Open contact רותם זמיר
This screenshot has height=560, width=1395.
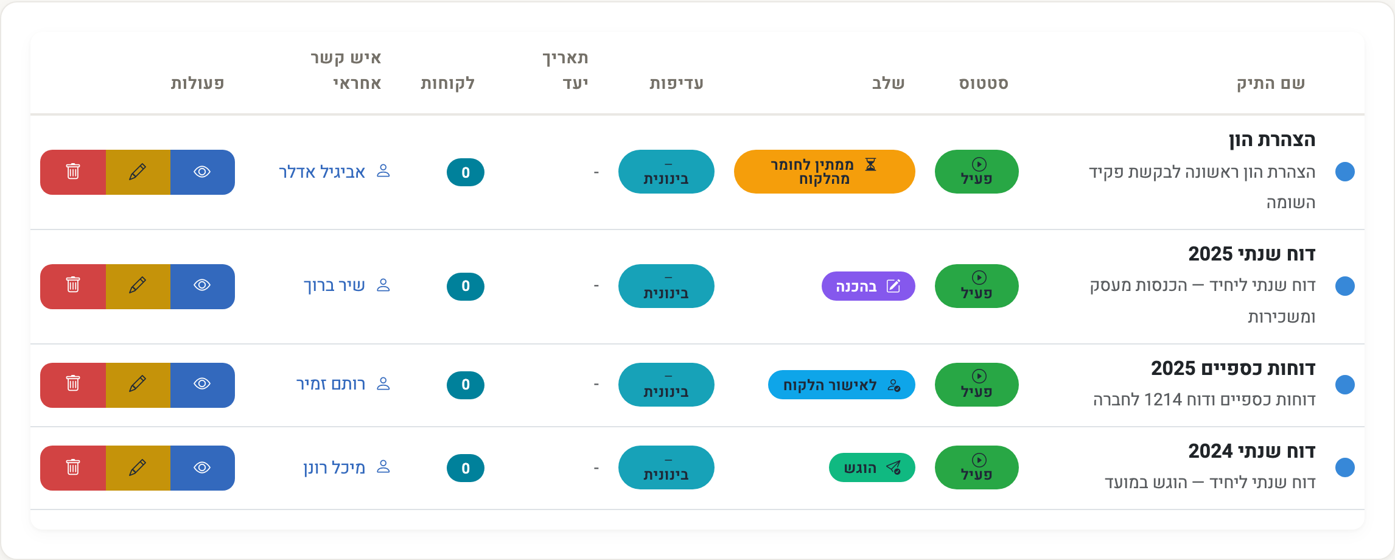[x=343, y=384]
